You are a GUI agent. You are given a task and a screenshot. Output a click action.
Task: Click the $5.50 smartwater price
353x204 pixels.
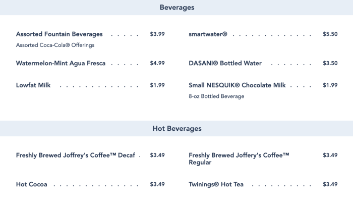point(330,34)
